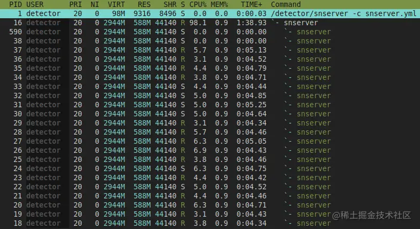
Task: Click TIME+ value 0:04.79
Action: tap(252, 68)
